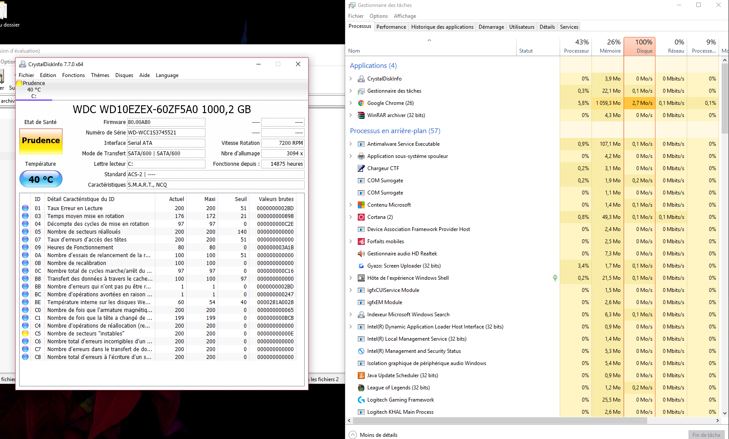Expand the Cortana (2) process group

pyautogui.click(x=351, y=217)
